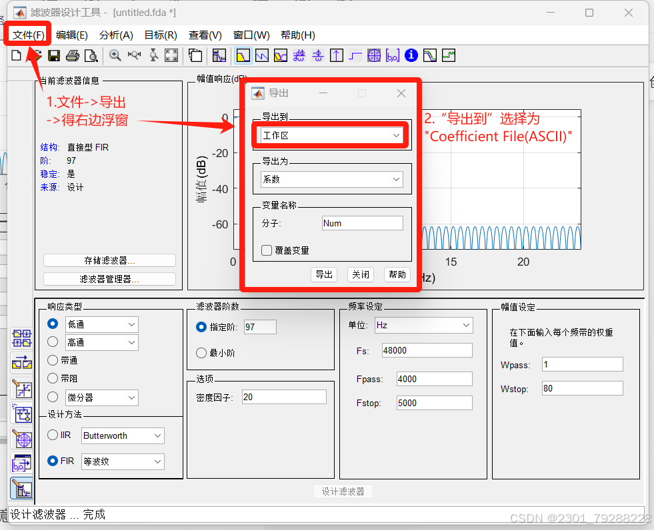This screenshot has width=654, height=530.
Task: Open the 导出为 dropdown showing 系数
Action: point(331,179)
